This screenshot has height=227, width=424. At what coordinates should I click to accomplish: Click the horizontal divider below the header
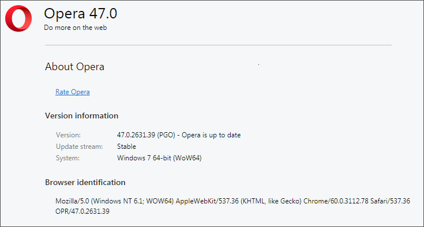218,45
